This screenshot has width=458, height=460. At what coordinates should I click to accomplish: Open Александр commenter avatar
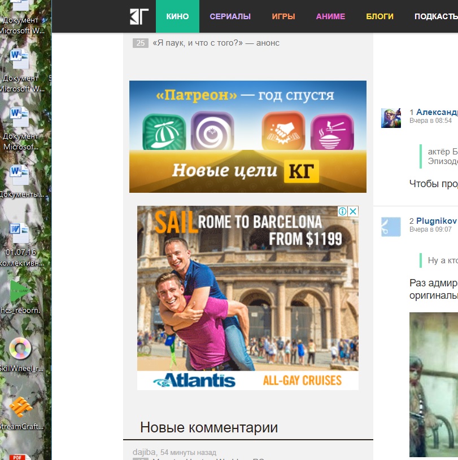pyautogui.click(x=391, y=118)
